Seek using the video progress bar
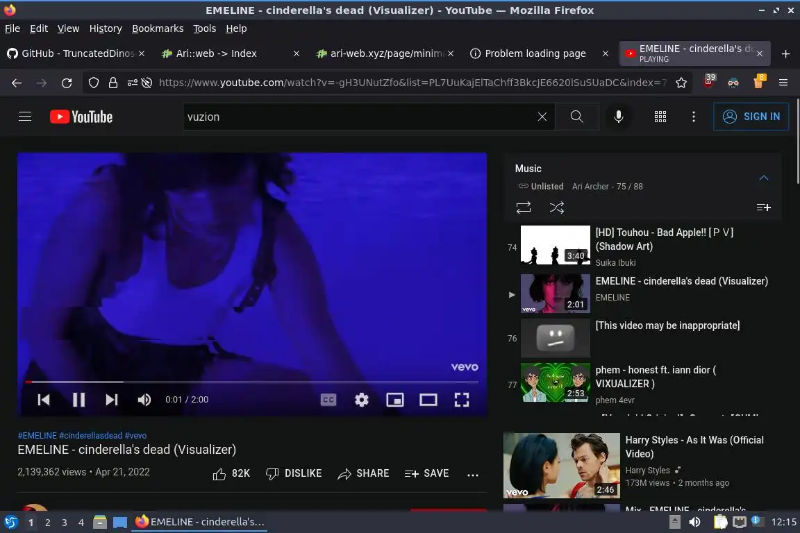800x533 pixels. click(x=252, y=382)
